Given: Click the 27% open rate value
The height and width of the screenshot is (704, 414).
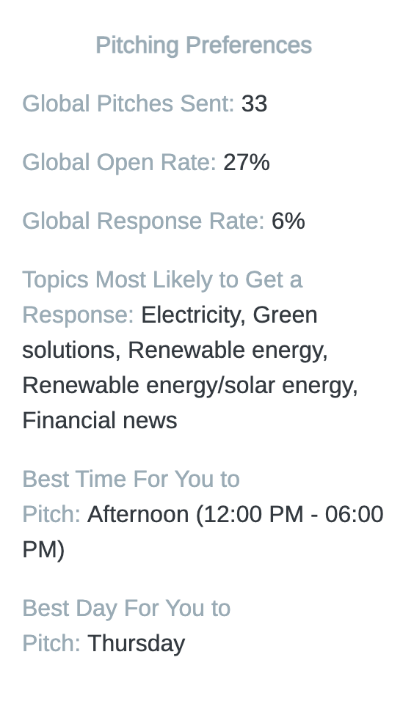Looking at the screenshot, I should [x=247, y=163].
